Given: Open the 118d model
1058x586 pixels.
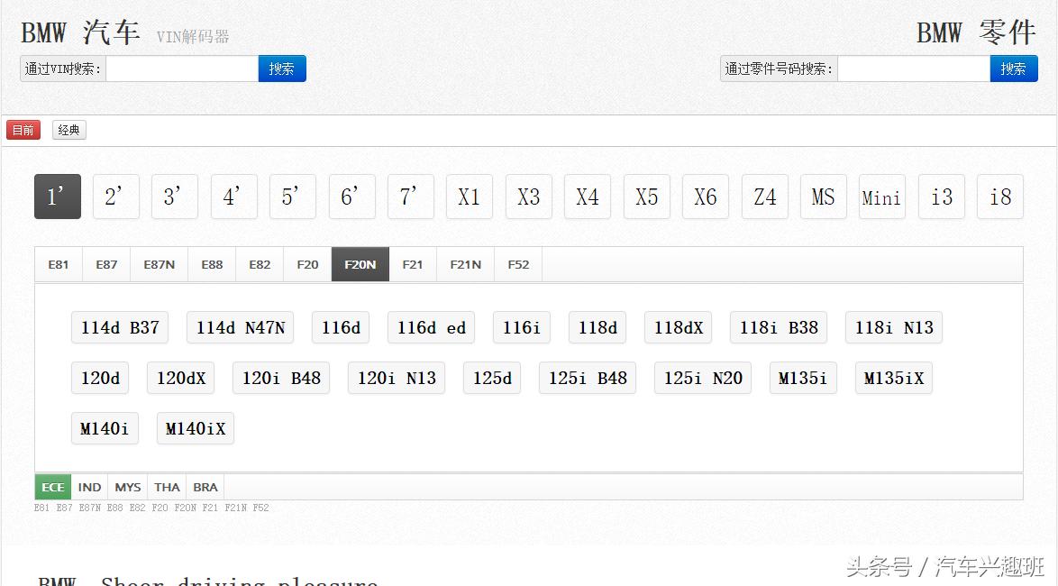Looking at the screenshot, I should (597, 327).
